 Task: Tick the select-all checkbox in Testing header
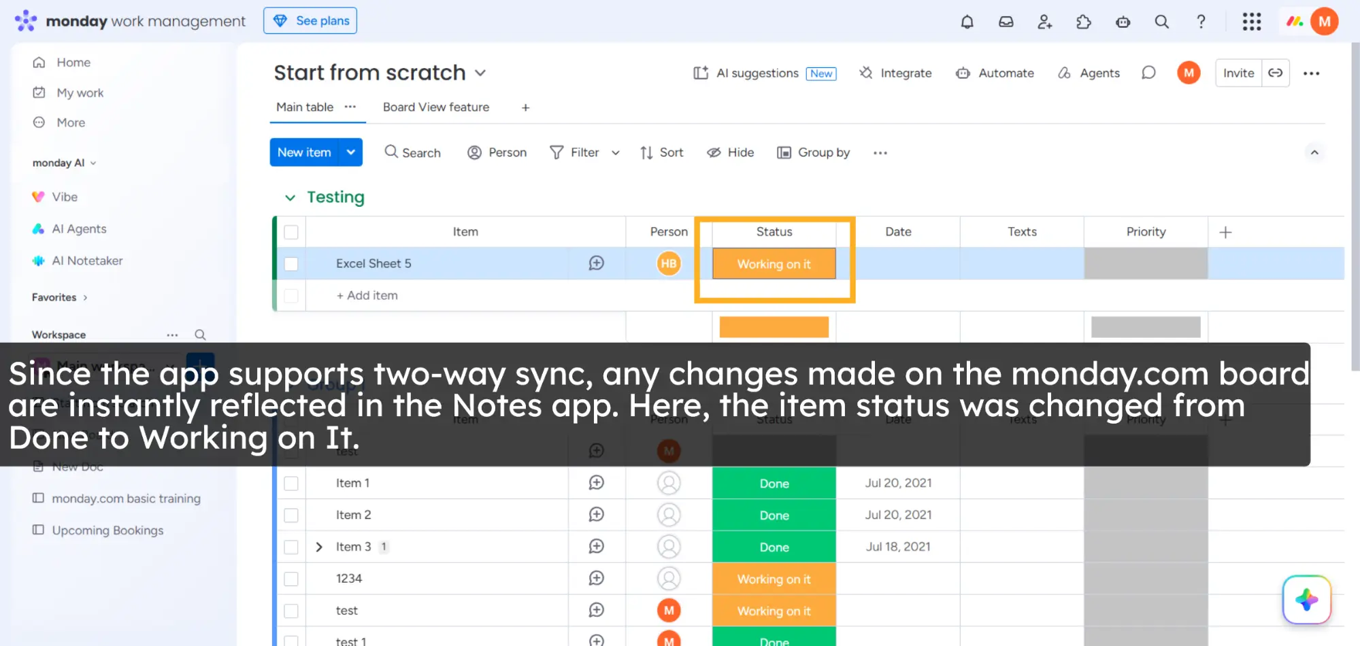coord(291,232)
